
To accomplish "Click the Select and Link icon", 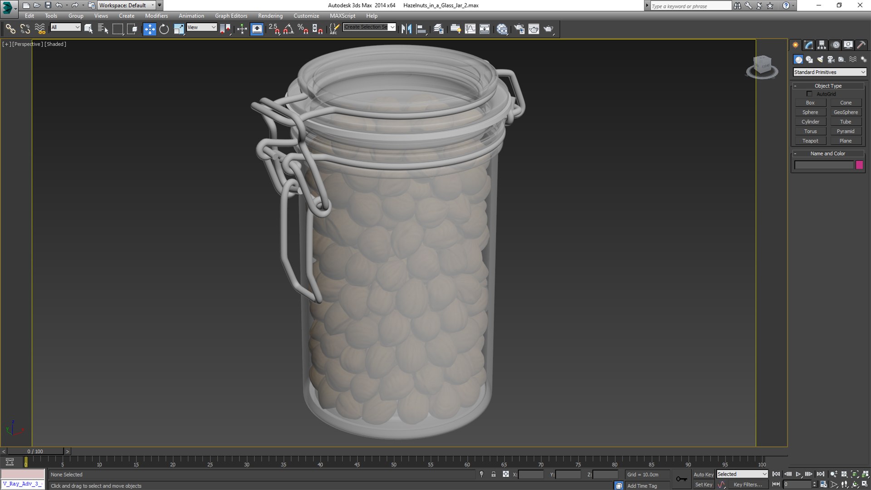I will pos(10,29).
